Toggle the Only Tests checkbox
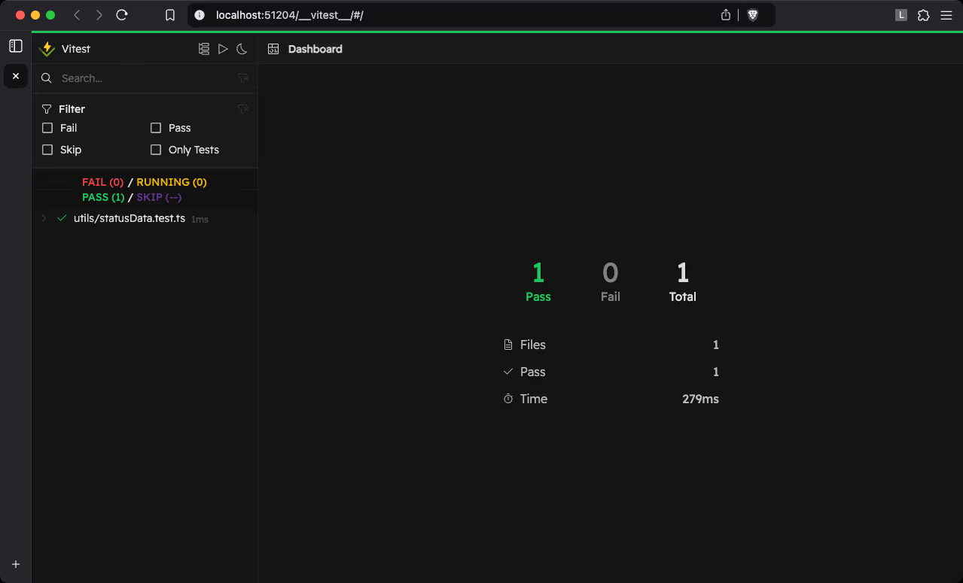The image size is (963, 583). (x=156, y=150)
